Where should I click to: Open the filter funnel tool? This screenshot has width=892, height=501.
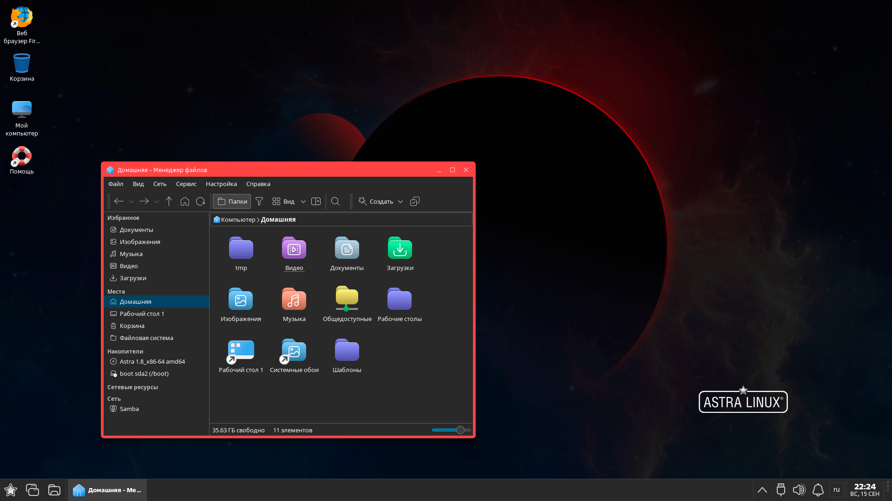[x=260, y=201]
